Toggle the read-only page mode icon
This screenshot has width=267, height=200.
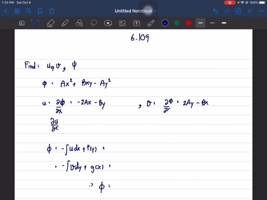point(22,23)
